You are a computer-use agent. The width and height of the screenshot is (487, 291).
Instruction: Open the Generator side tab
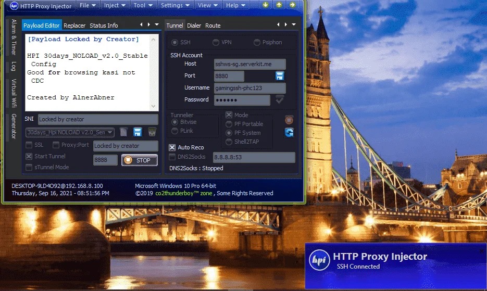pyautogui.click(x=14, y=126)
